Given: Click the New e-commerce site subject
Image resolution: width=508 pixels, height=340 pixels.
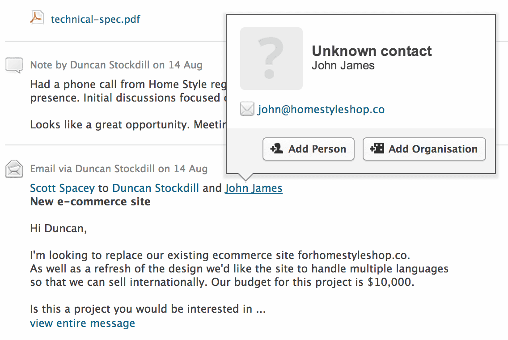Looking at the screenshot, I should (x=90, y=202).
